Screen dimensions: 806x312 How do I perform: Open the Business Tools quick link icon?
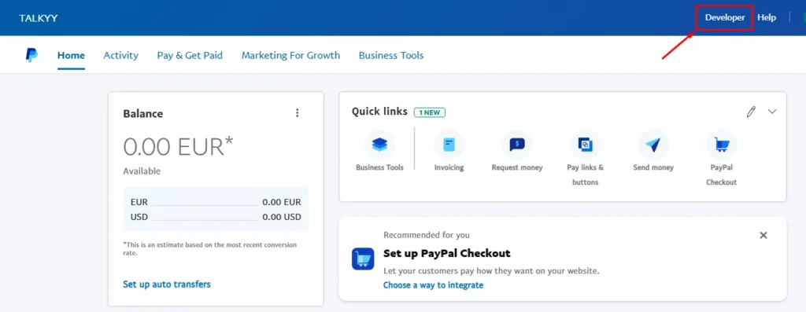click(x=380, y=145)
